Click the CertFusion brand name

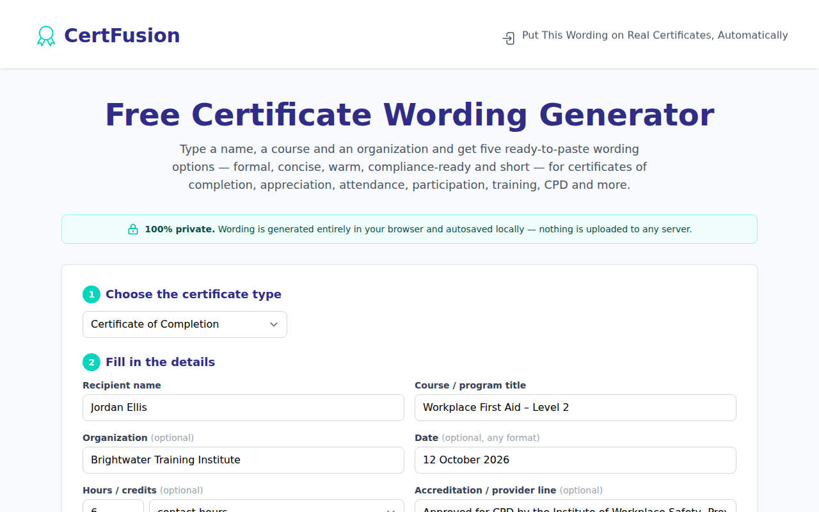[122, 35]
